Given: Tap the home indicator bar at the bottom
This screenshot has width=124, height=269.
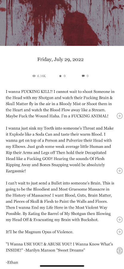Looking at the screenshot, I should coord(62,266).
